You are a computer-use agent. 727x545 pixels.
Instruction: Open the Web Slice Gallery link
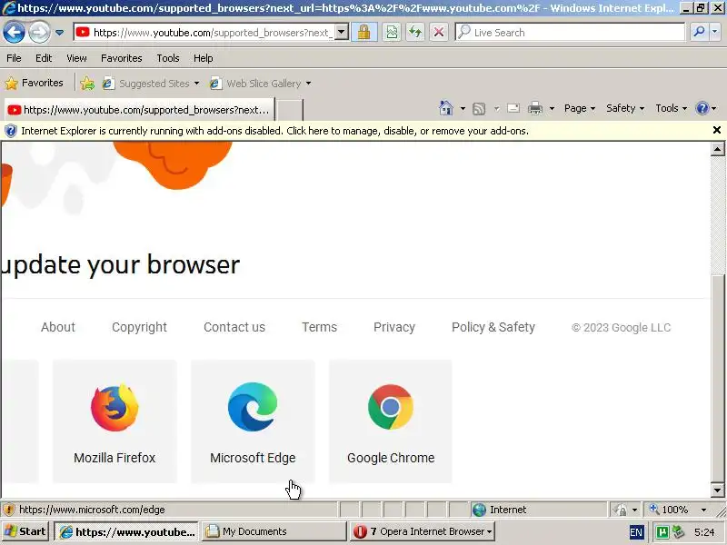point(260,84)
